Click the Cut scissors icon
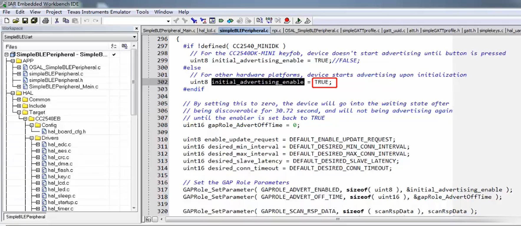The image size is (521, 226). click(x=57, y=21)
